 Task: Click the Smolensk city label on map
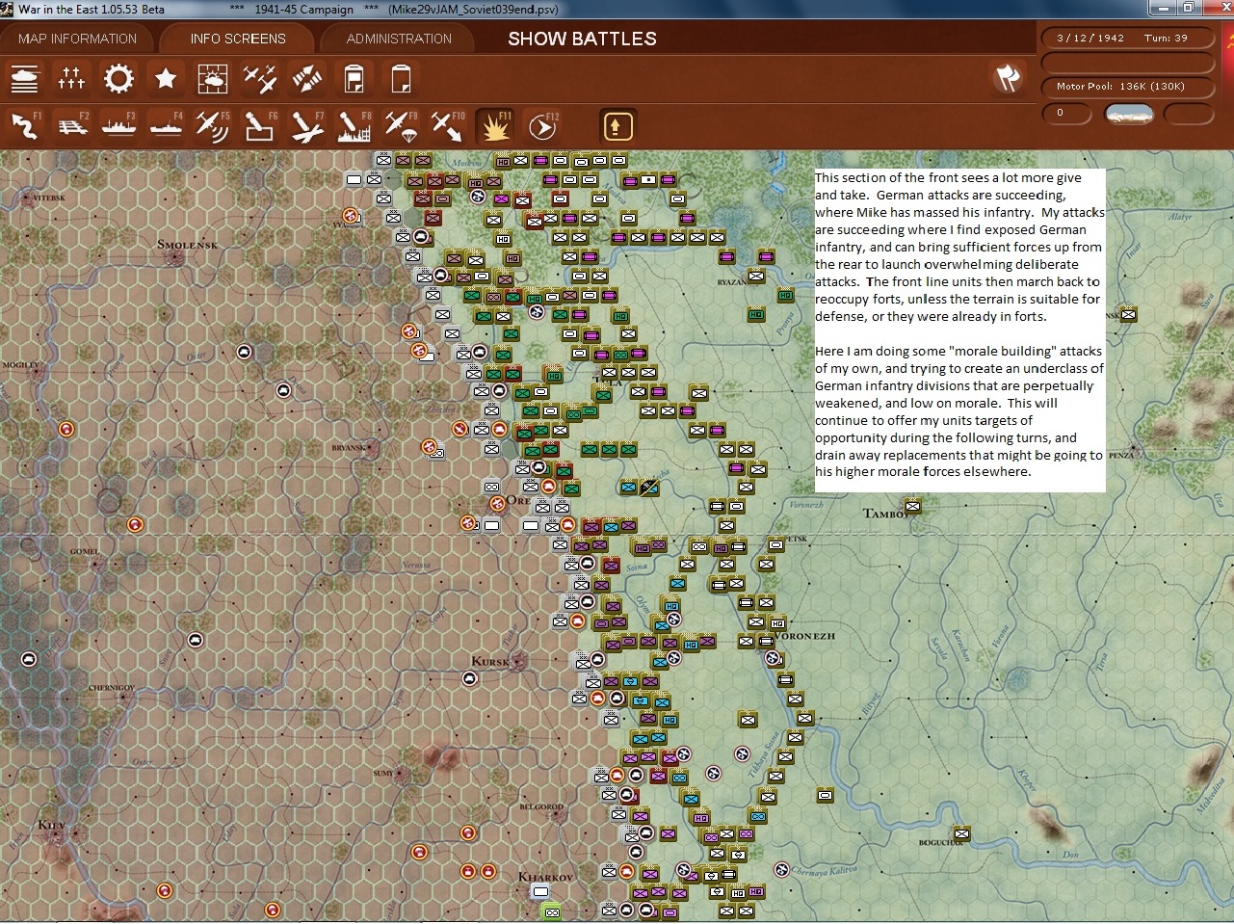click(x=187, y=245)
